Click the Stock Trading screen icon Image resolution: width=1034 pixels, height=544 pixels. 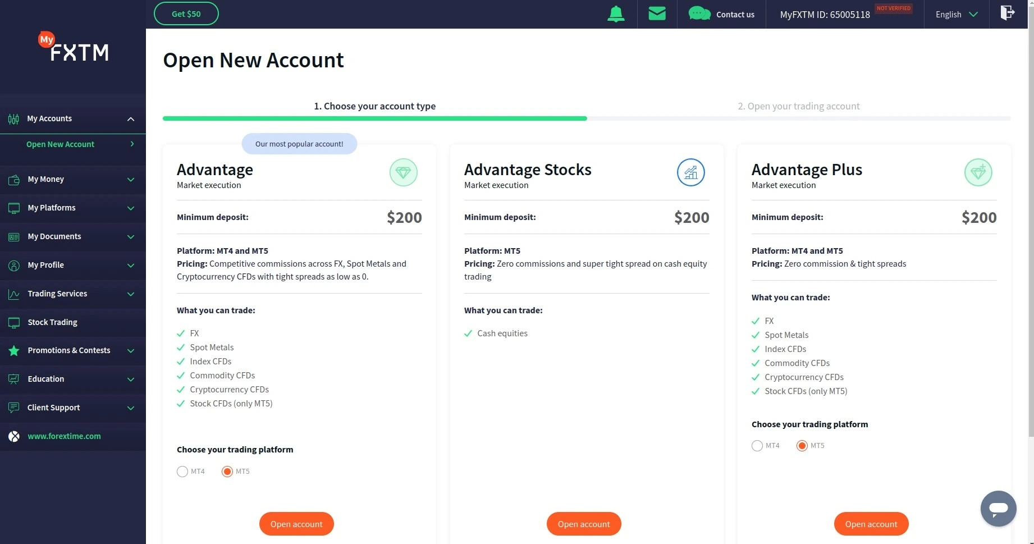14,323
